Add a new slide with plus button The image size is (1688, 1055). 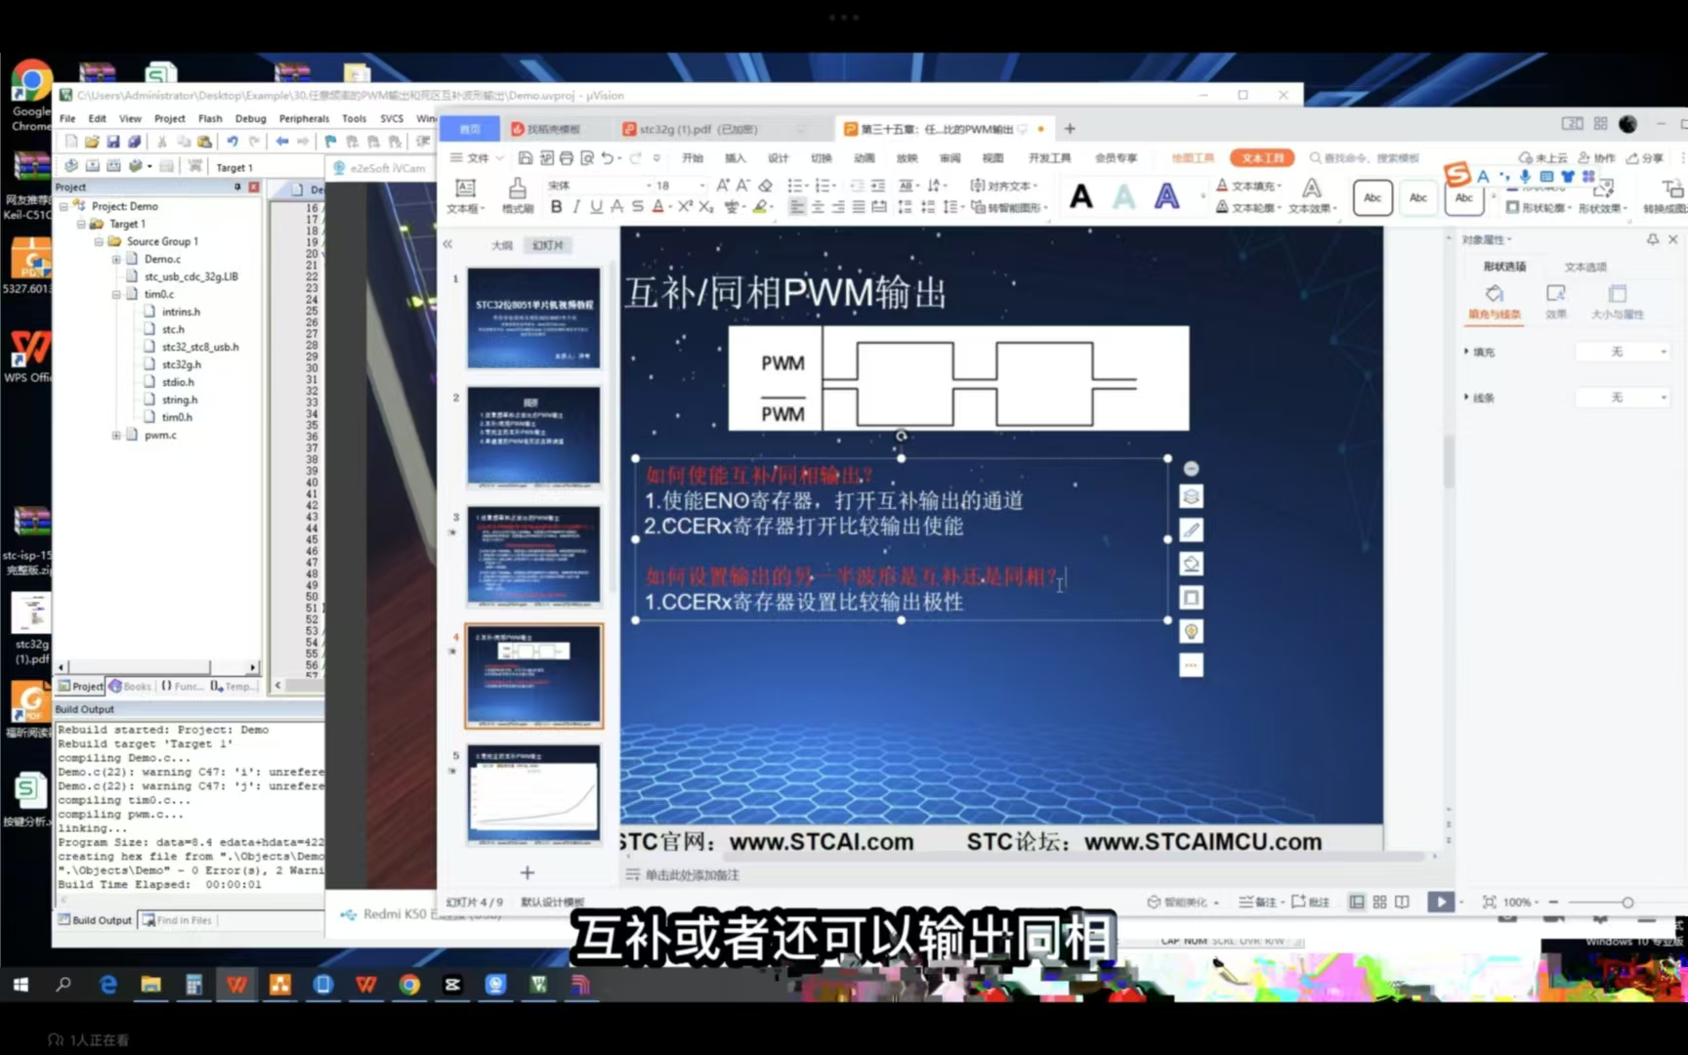click(x=527, y=872)
